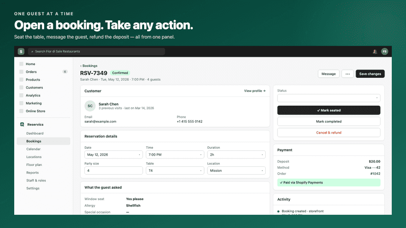Click the Confirmed status badge
Screen dimensions: 406x228
(x=120, y=73)
